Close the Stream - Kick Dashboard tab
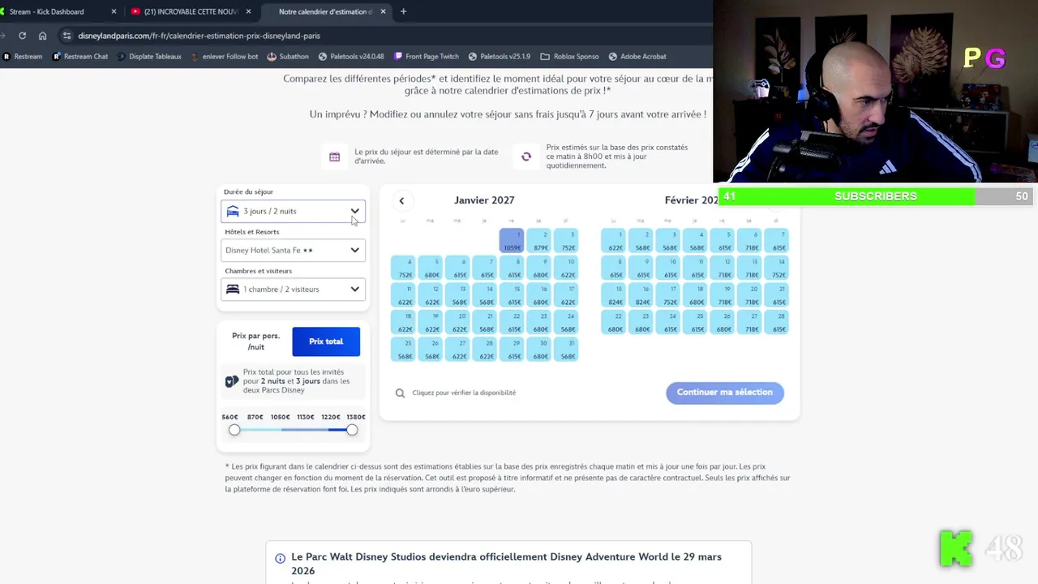 click(114, 11)
